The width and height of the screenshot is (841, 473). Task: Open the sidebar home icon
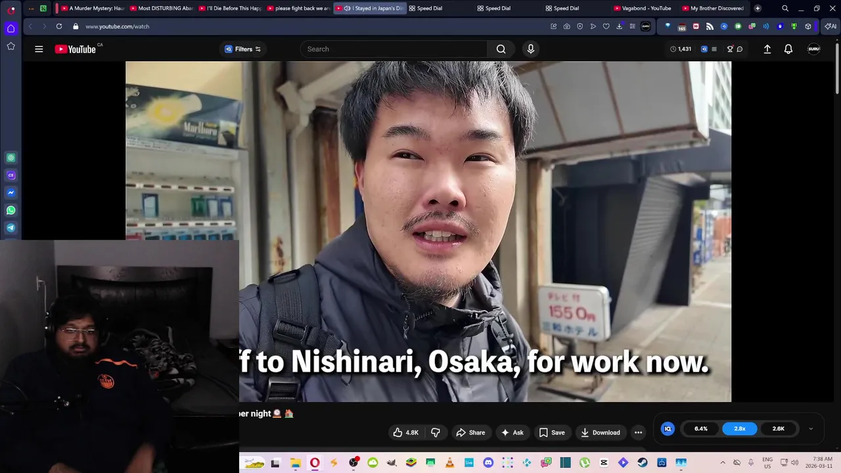(x=11, y=28)
